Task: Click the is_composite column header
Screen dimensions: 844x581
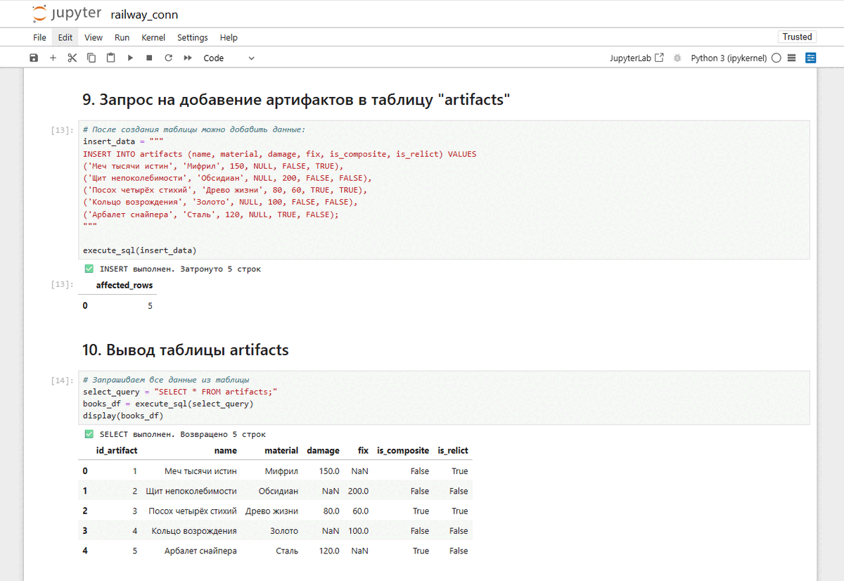Action: [x=403, y=451]
